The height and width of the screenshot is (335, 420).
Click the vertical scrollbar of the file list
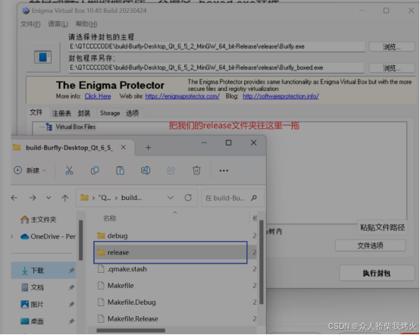pyautogui.click(x=261, y=262)
